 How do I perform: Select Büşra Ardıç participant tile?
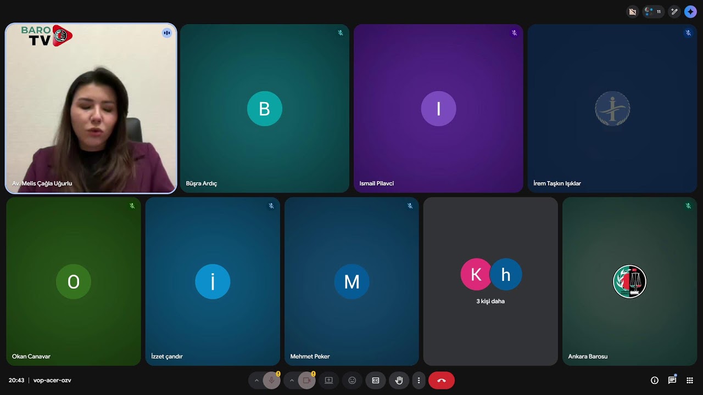click(x=265, y=108)
